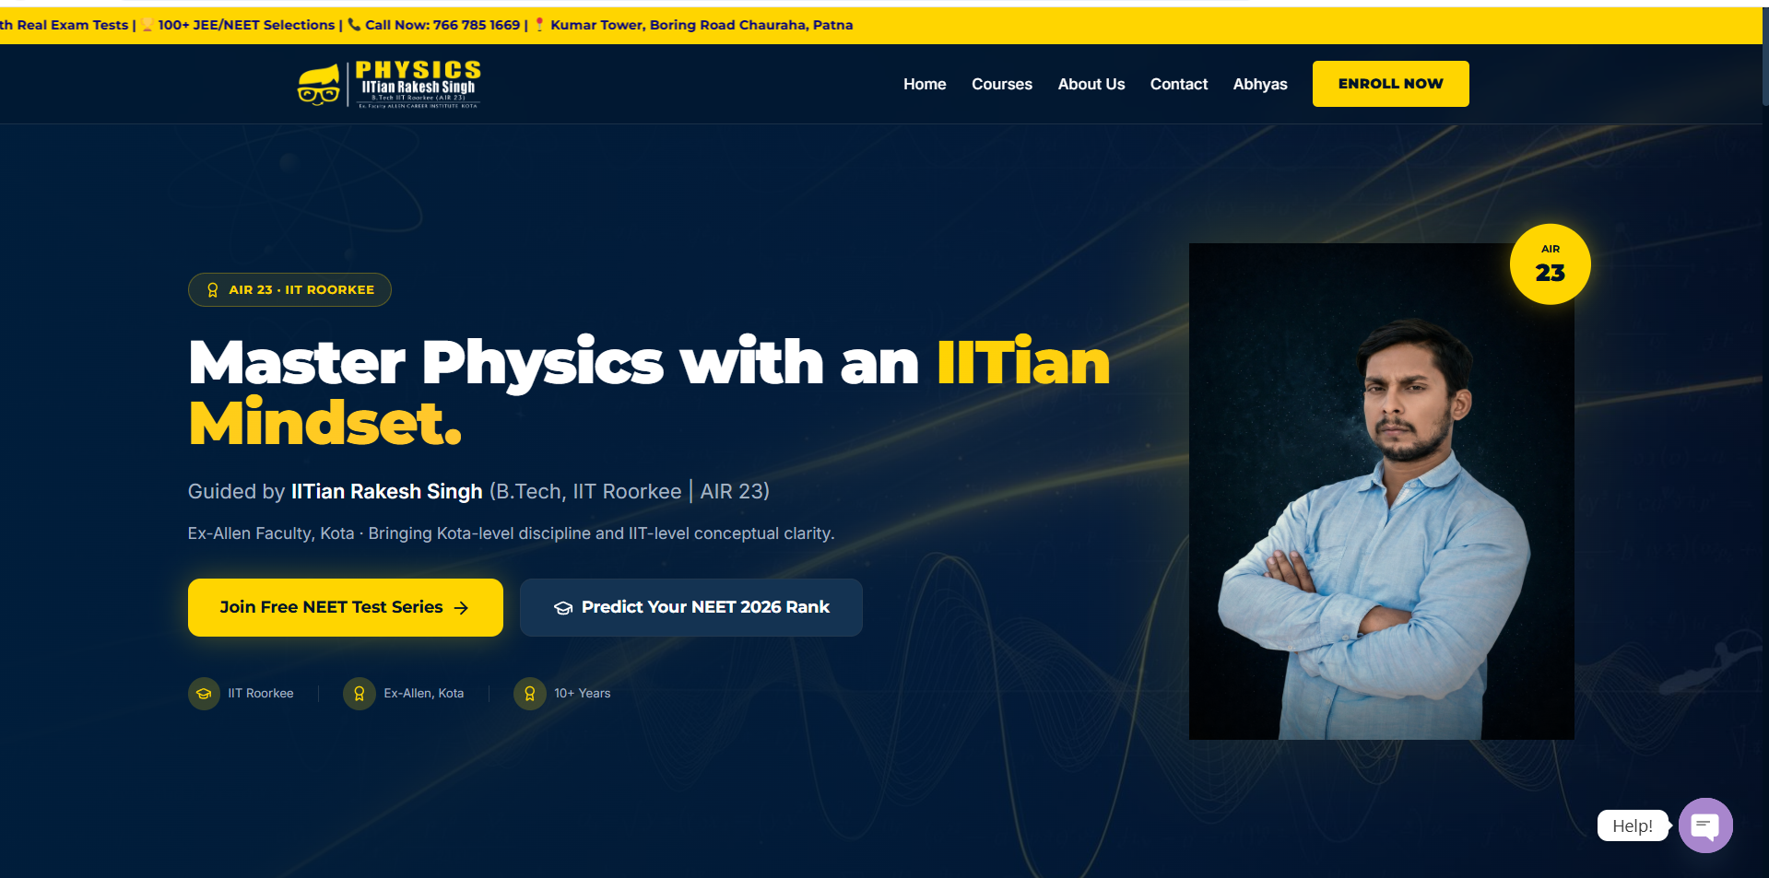Click the 10+ Years award icon

(x=530, y=694)
